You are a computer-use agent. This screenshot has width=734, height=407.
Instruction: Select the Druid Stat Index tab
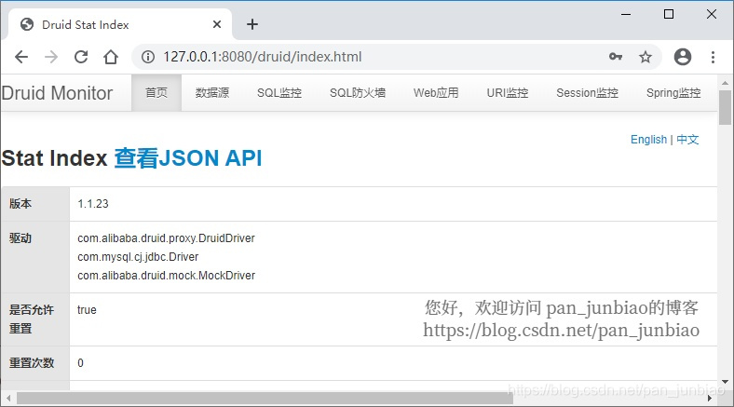[x=120, y=24]
